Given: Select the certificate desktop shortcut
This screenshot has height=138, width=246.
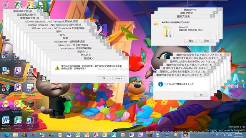Looking at the screenshot, I should (30, 89).
